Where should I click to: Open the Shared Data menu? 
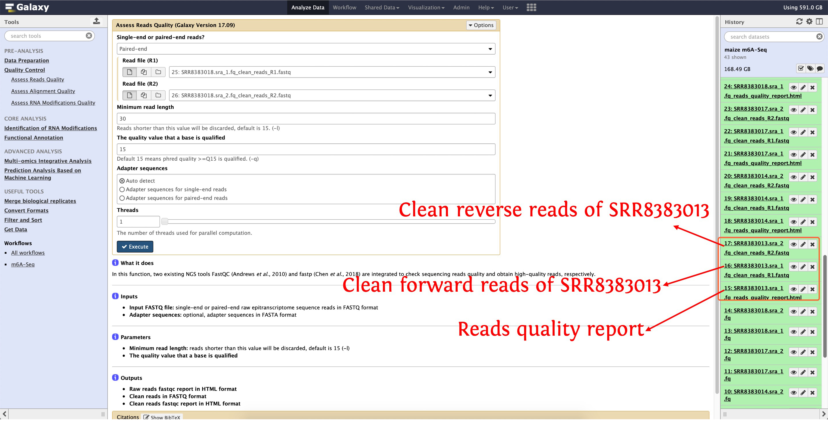coord(382,7)
